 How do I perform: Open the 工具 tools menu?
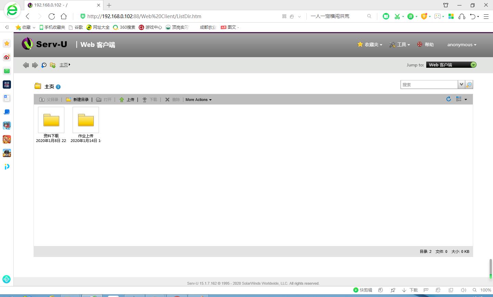pos(400,44)
